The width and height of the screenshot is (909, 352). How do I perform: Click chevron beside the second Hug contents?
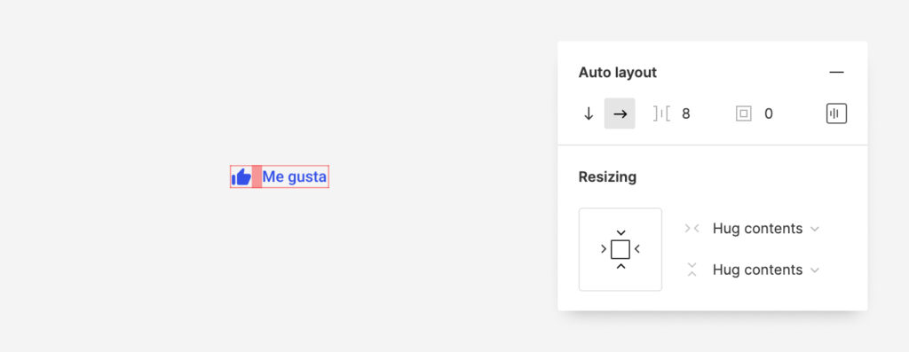pyautogui.click(x=815, y=270)
